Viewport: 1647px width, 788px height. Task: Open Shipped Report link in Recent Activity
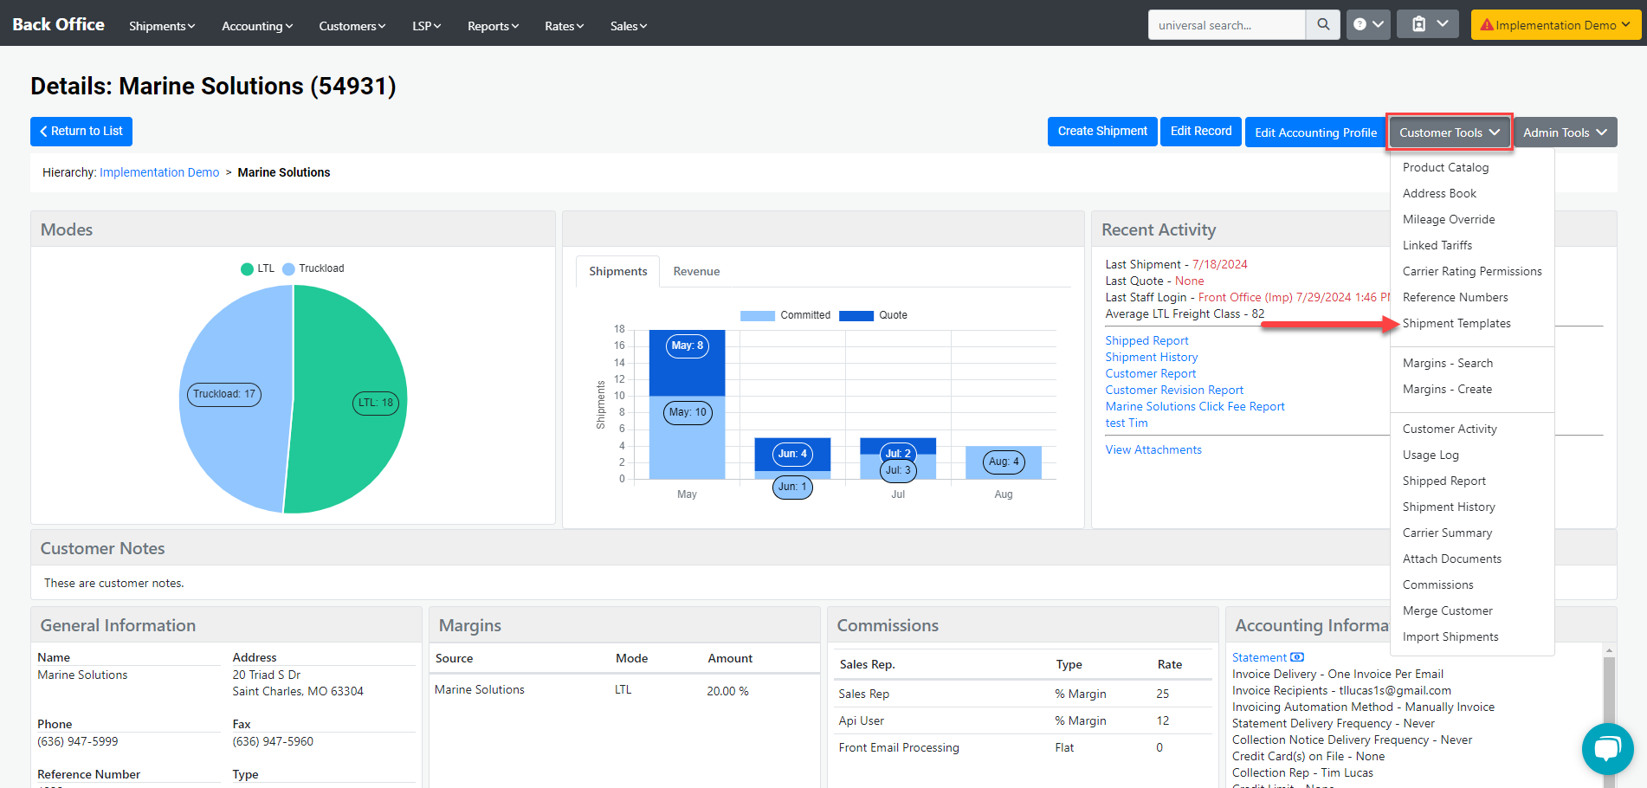pyautogui.click(x=1146, y=340)
